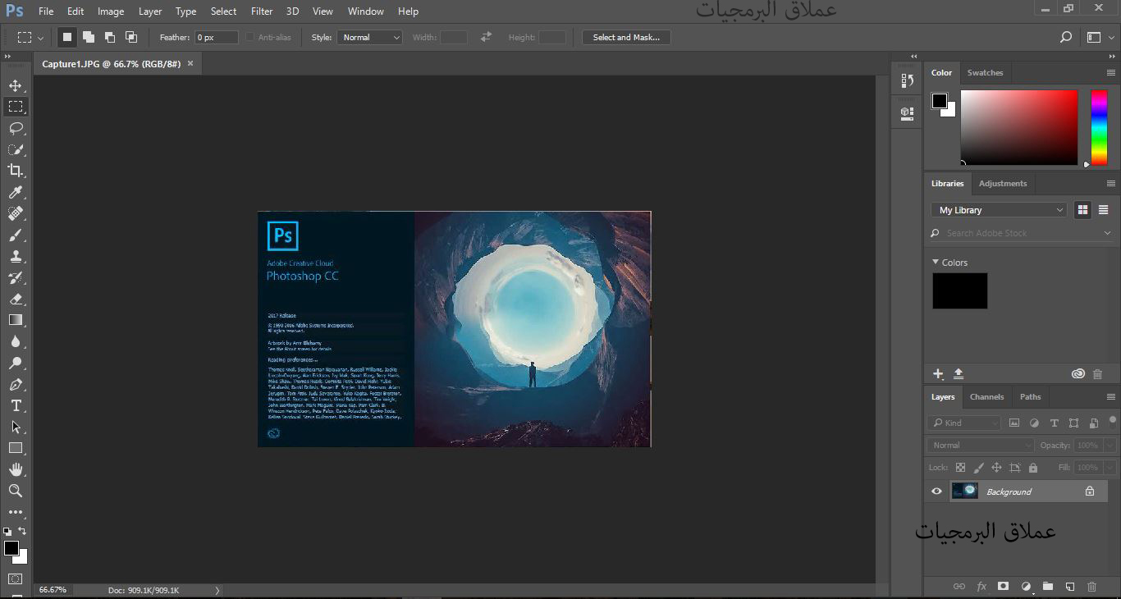Hide the Background layer eye icon
The image size is (1121, 599).
pos(936,492)
